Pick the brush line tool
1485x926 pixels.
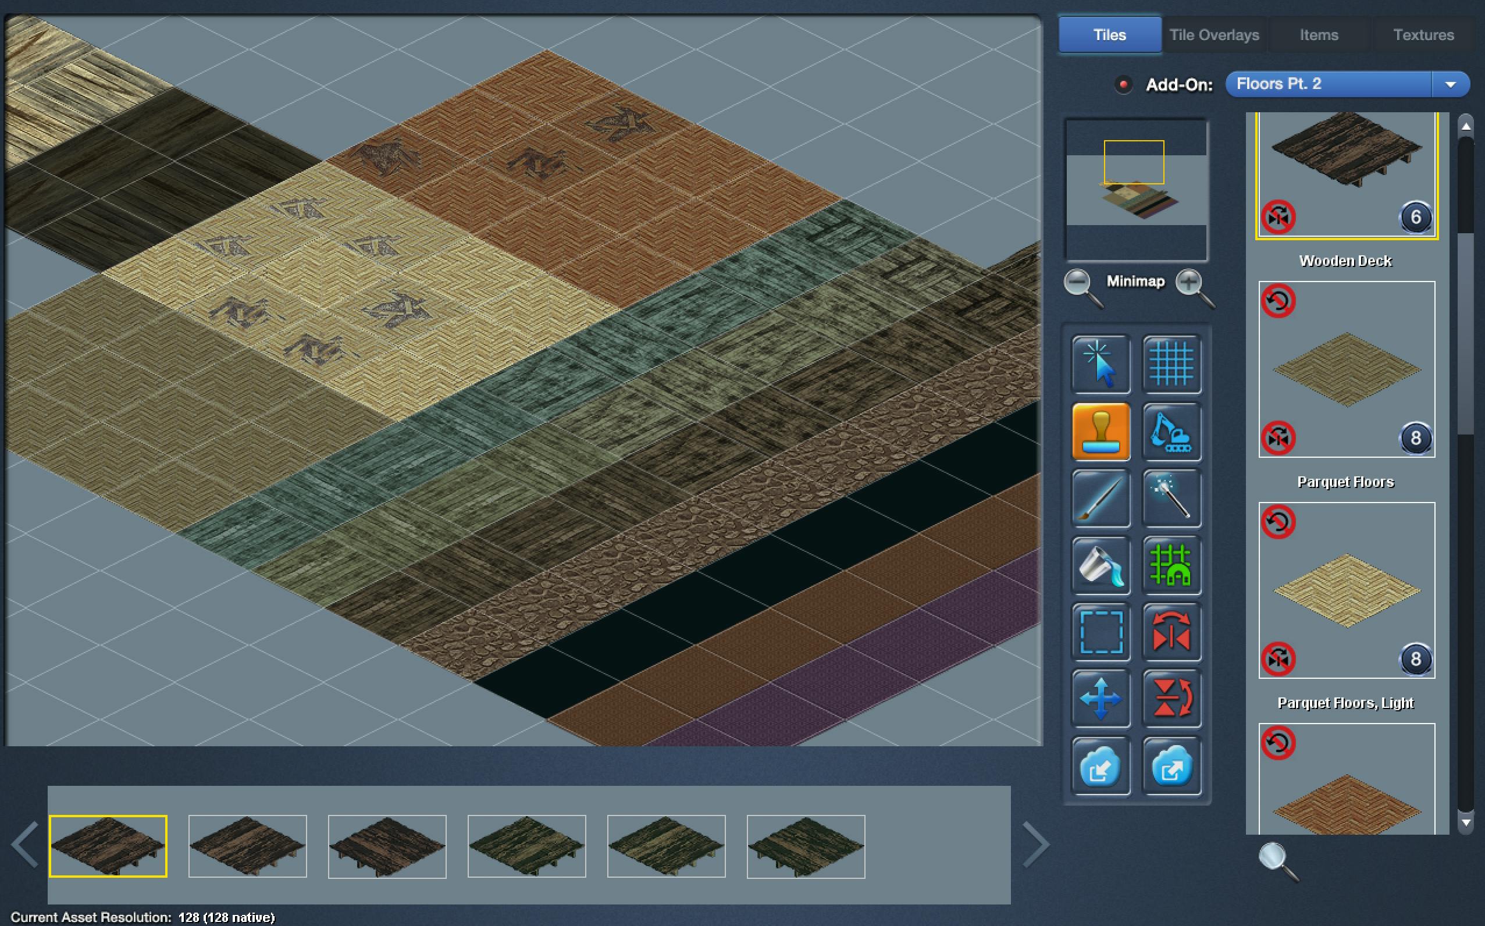point(1101,498)
